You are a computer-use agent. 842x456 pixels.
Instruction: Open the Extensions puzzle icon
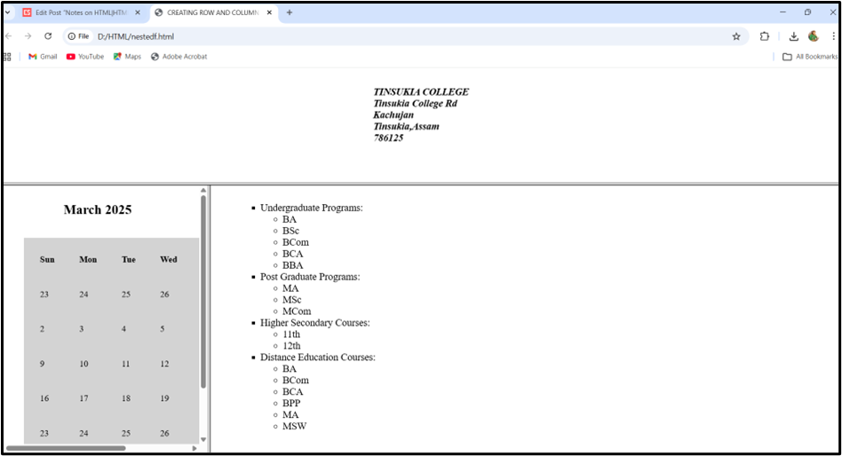coord(765,36)
